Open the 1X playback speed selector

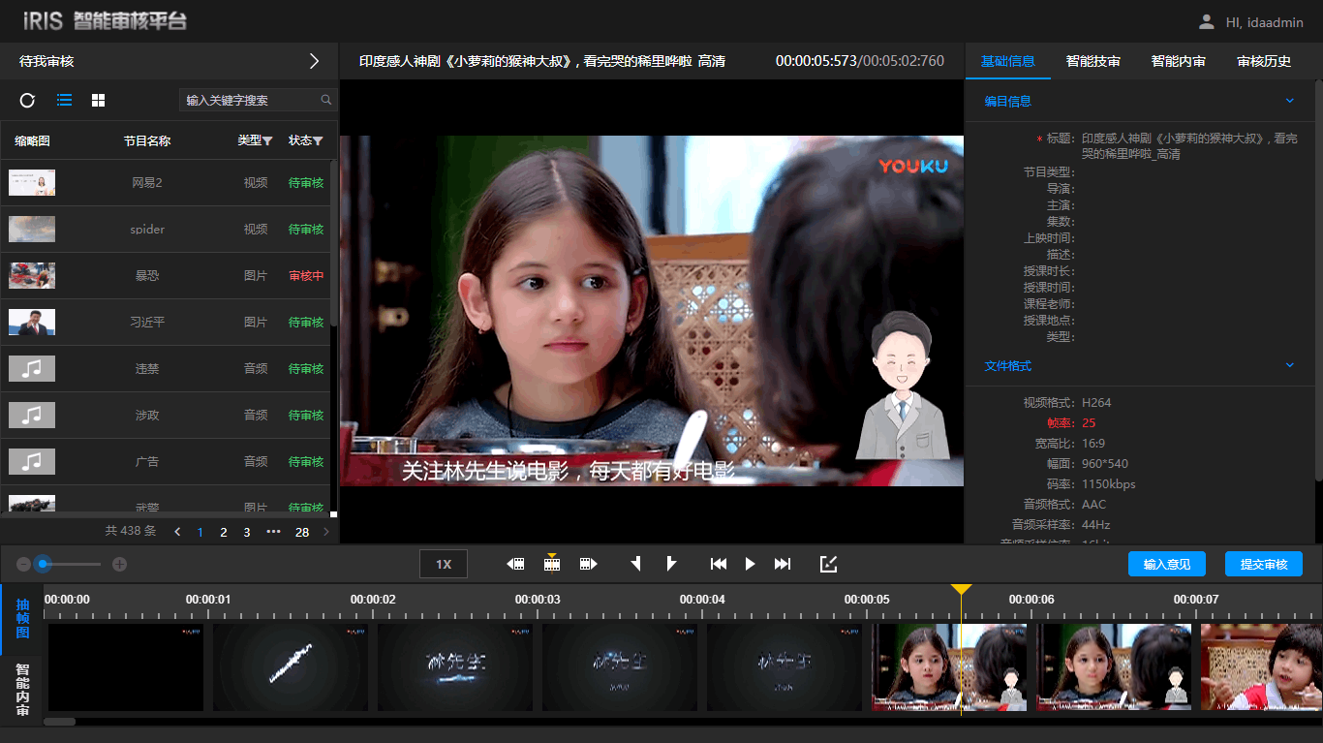(x=444, y=564)
